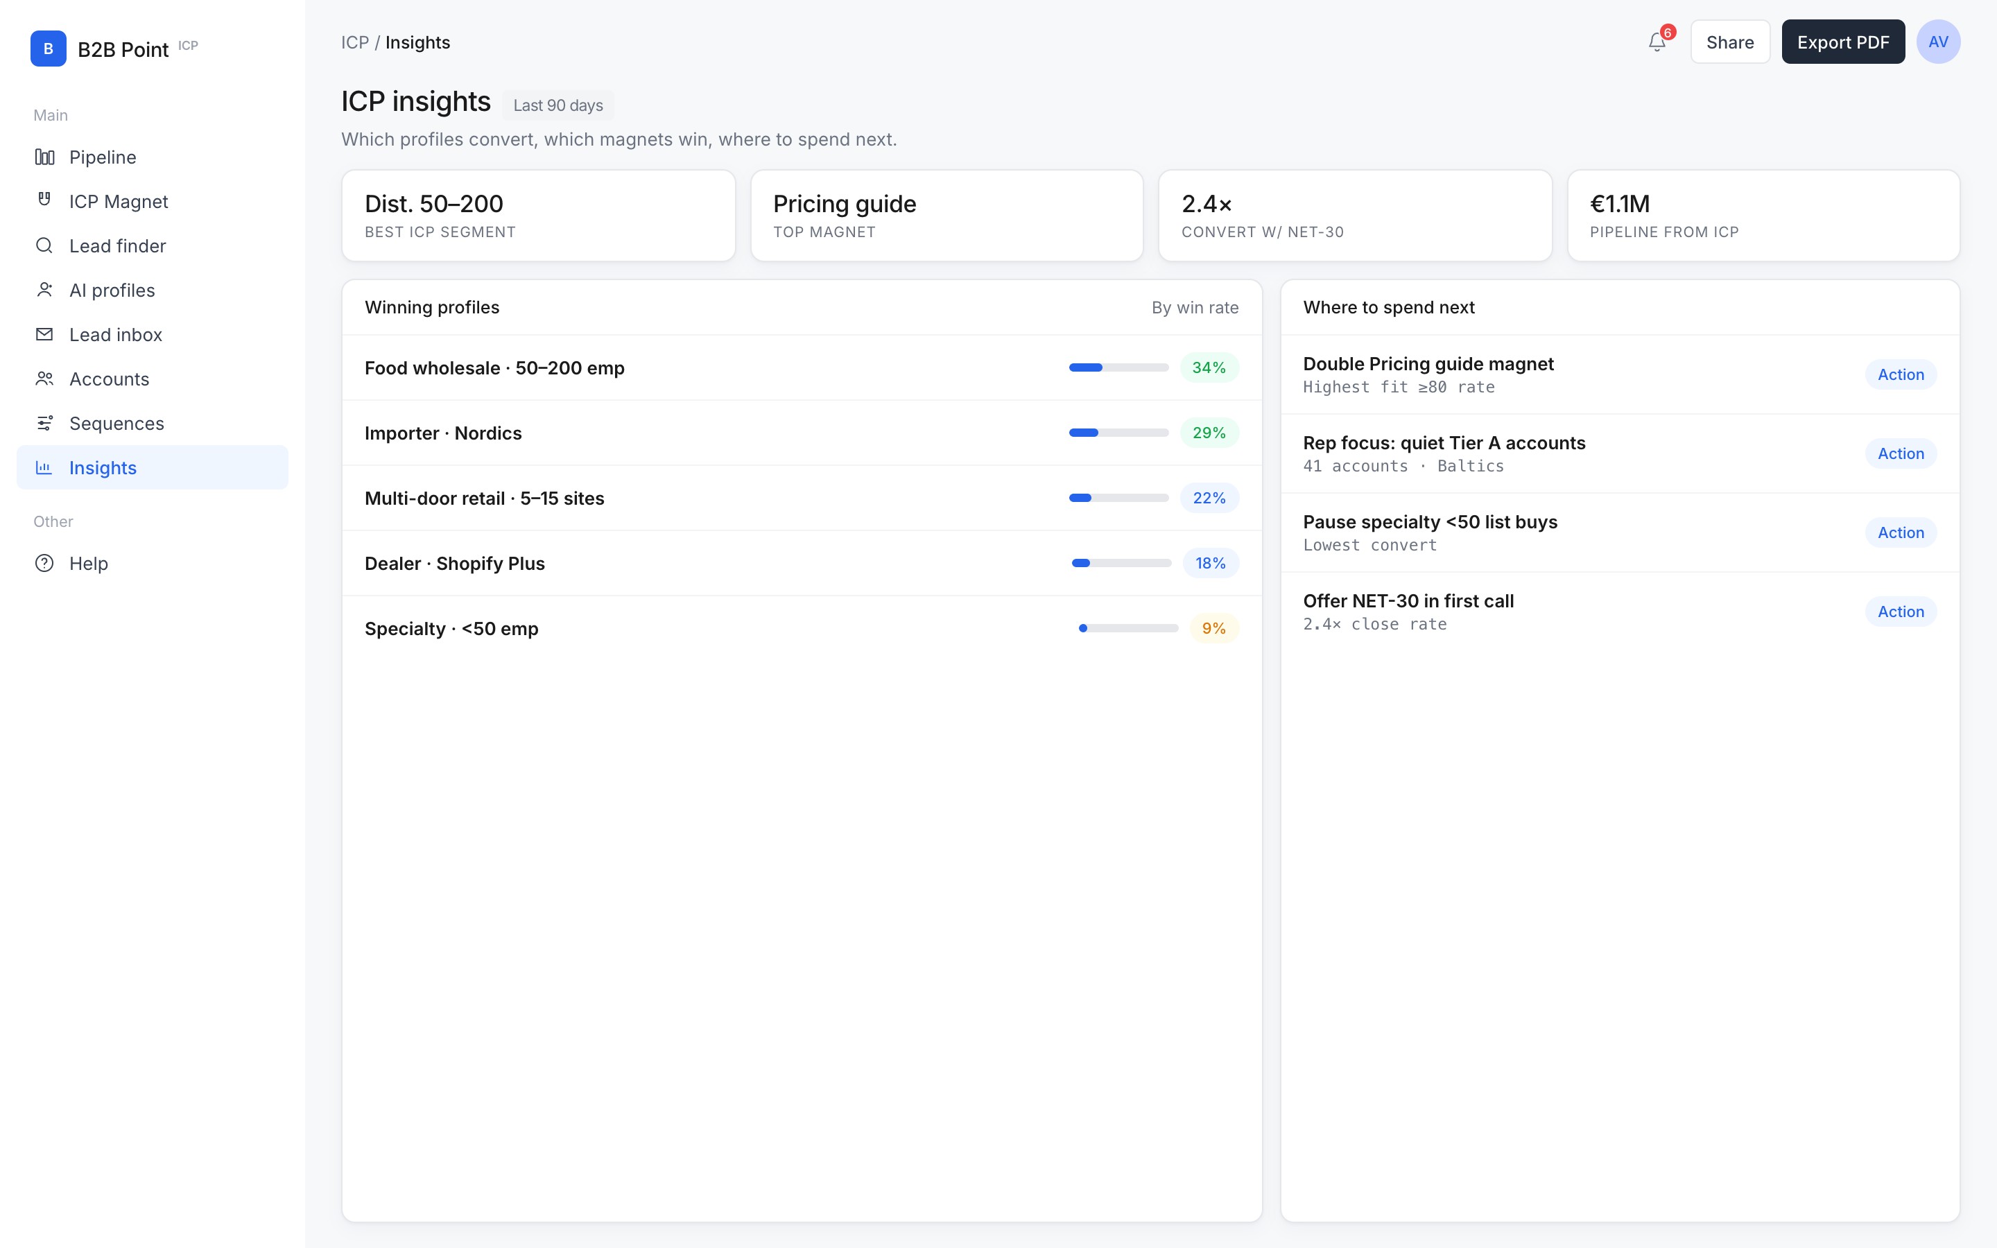The height and width of the screenshot is (1248, 1997).
Task: Select Accounts in sidebar
Action: [x=153, y=379]
